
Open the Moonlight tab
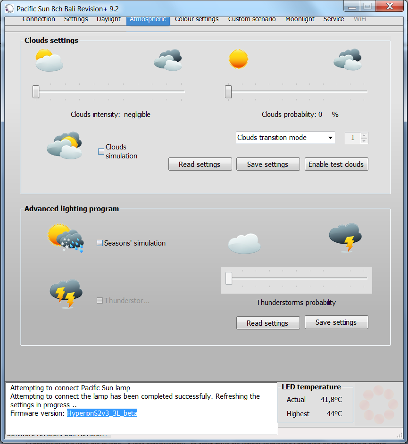point(300,19)
